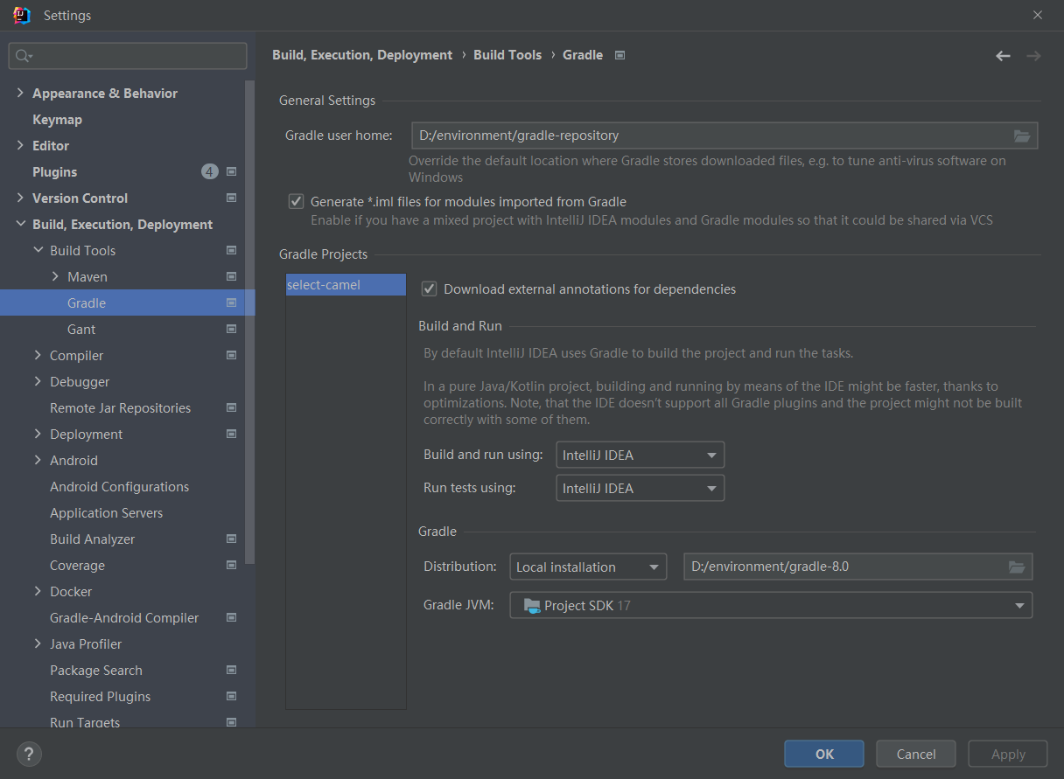This screenshot has height=779, width=1064.
Task: Click project icon beside Coverage row
Action: pos(231,565)
